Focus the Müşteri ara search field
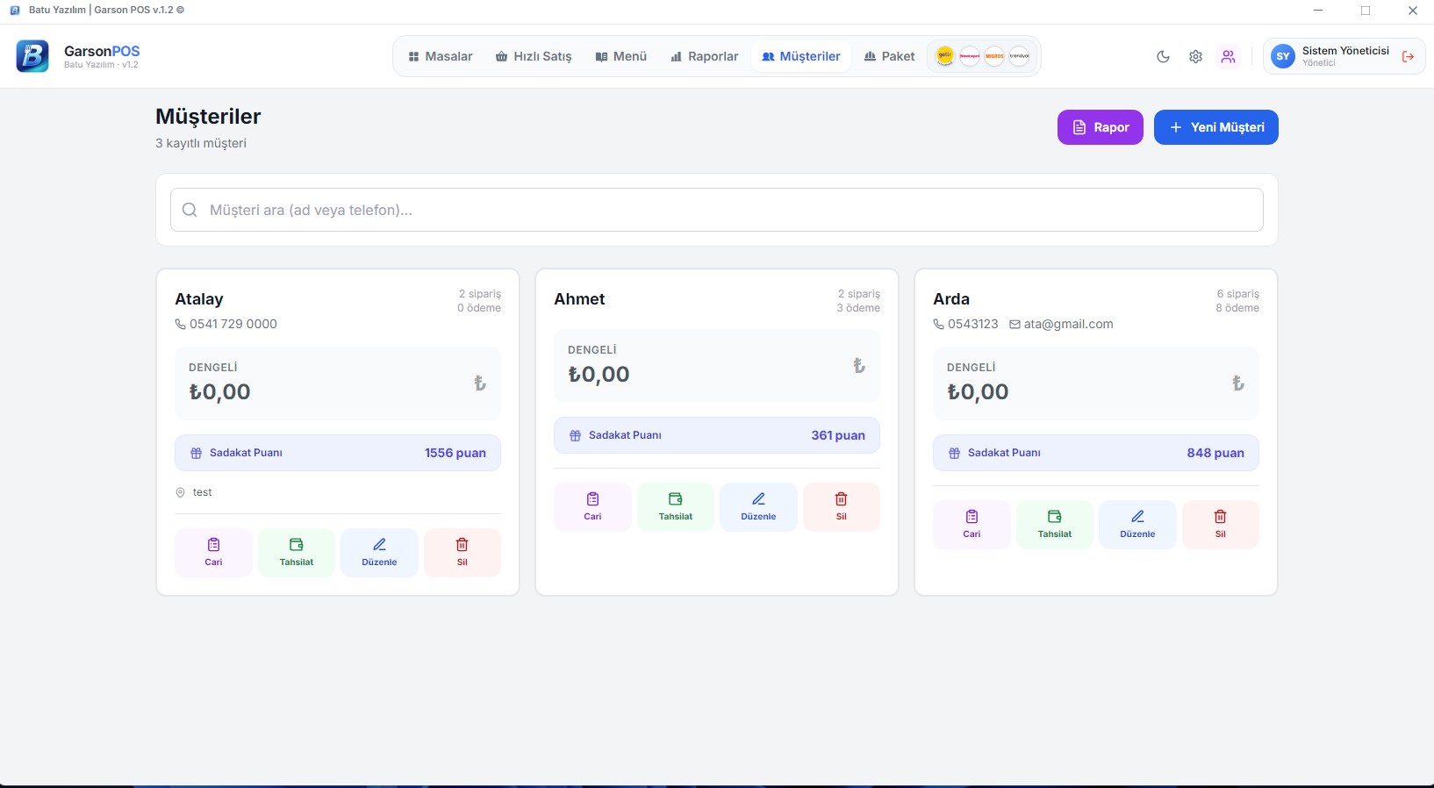1434x788 pixels. [x=716, y=210]
